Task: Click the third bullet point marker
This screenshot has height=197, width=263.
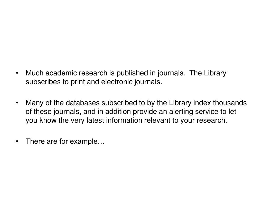Action: tap(17, 142)
